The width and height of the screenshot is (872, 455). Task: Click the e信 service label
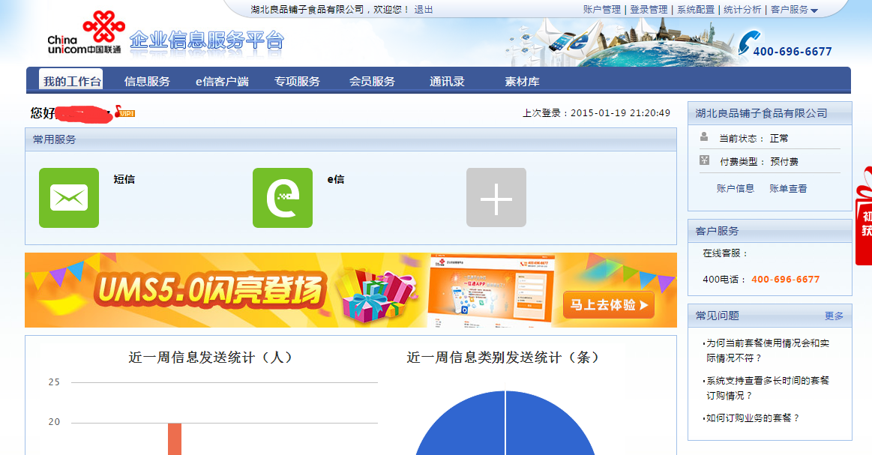(x=336, y=179)
